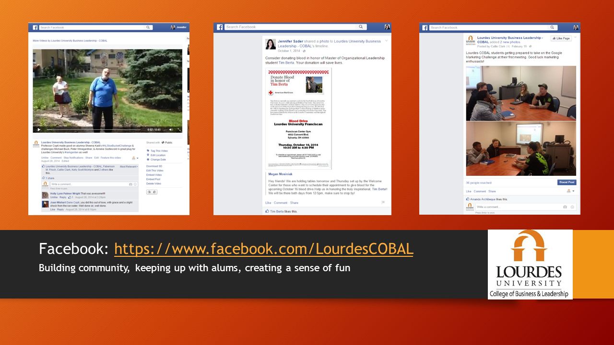Open the post-as selector in the right post

click(x=570, y=191)
